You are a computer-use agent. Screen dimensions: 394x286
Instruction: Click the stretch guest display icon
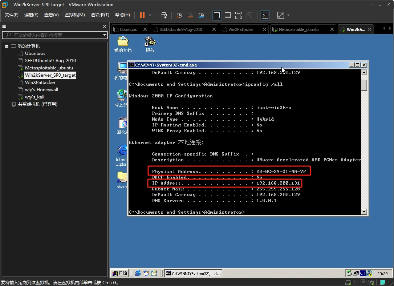pyautogui.click(x=280, y=15)
